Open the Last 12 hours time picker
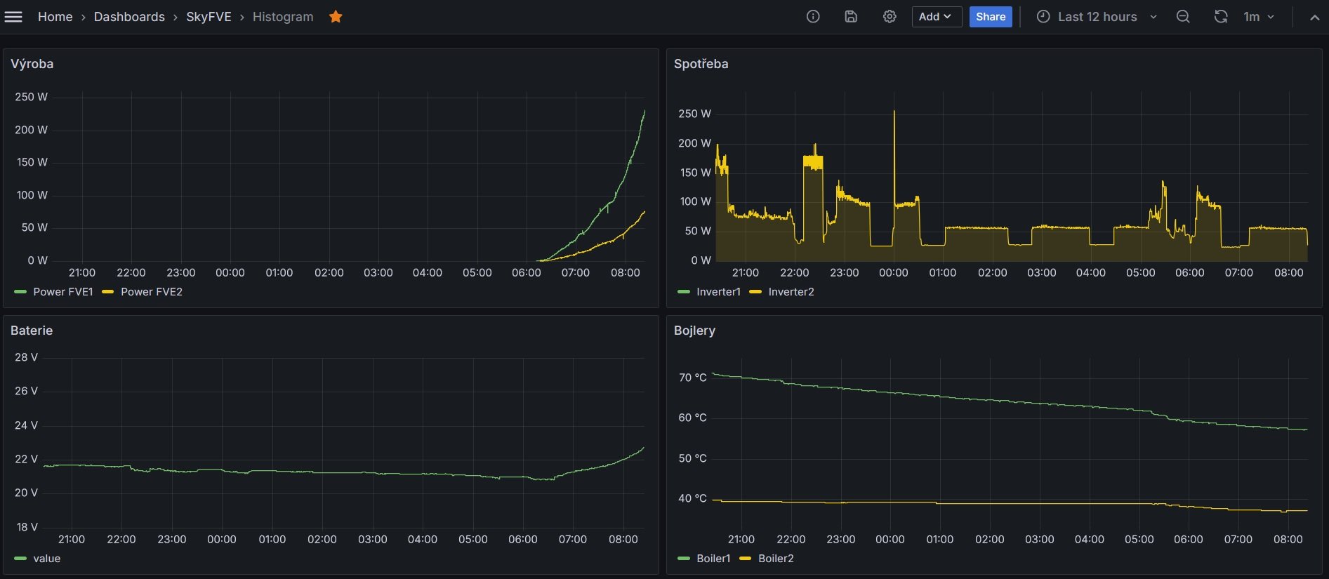Image resolution: width=1329 pixels, height=579 pixels. tap(1097, 17)
